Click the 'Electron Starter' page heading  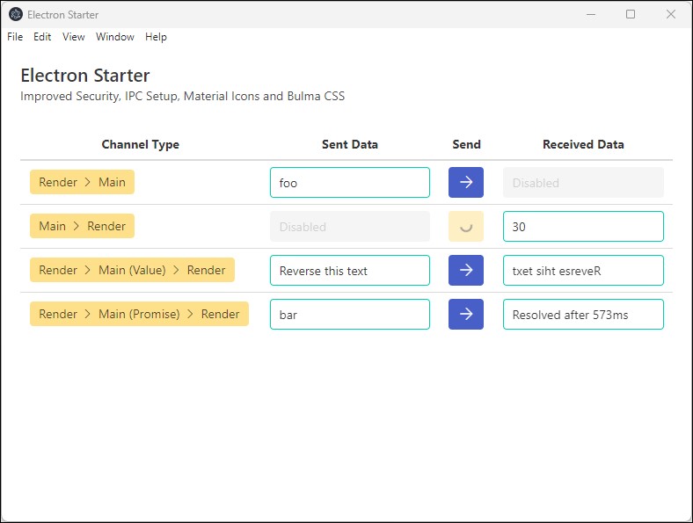tap(85, 76)
